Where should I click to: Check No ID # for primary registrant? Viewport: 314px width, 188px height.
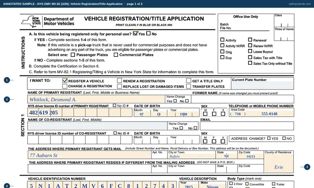114,105
